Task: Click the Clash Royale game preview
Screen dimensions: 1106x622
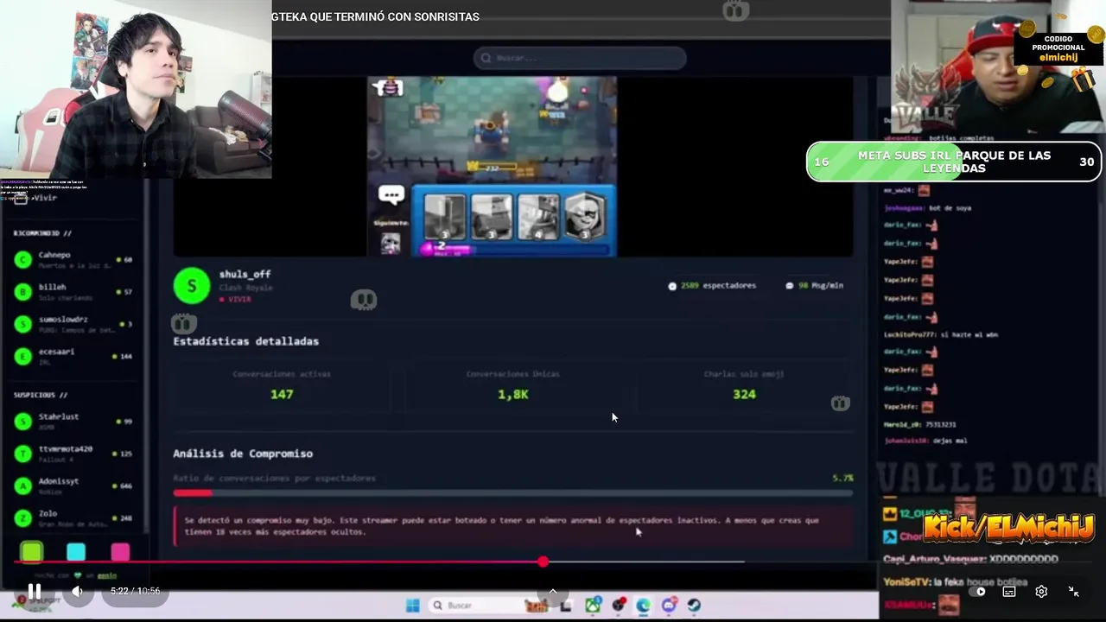Action: pyautogui.click(x=492, y=167)
